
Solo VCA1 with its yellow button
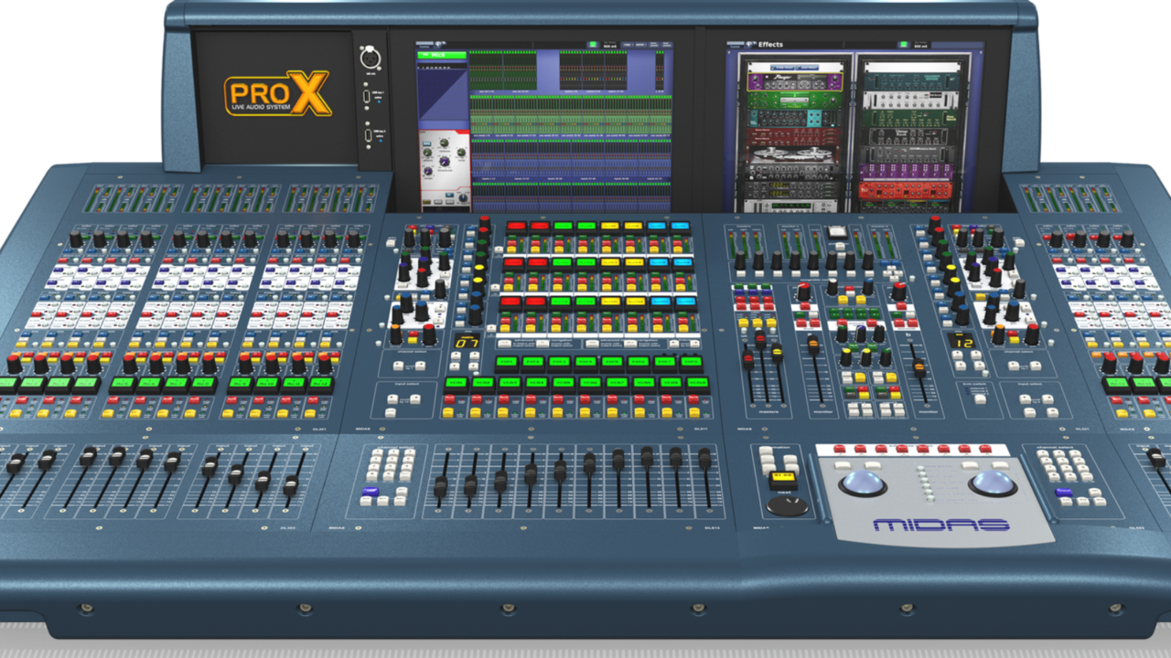tap(447, 415)
